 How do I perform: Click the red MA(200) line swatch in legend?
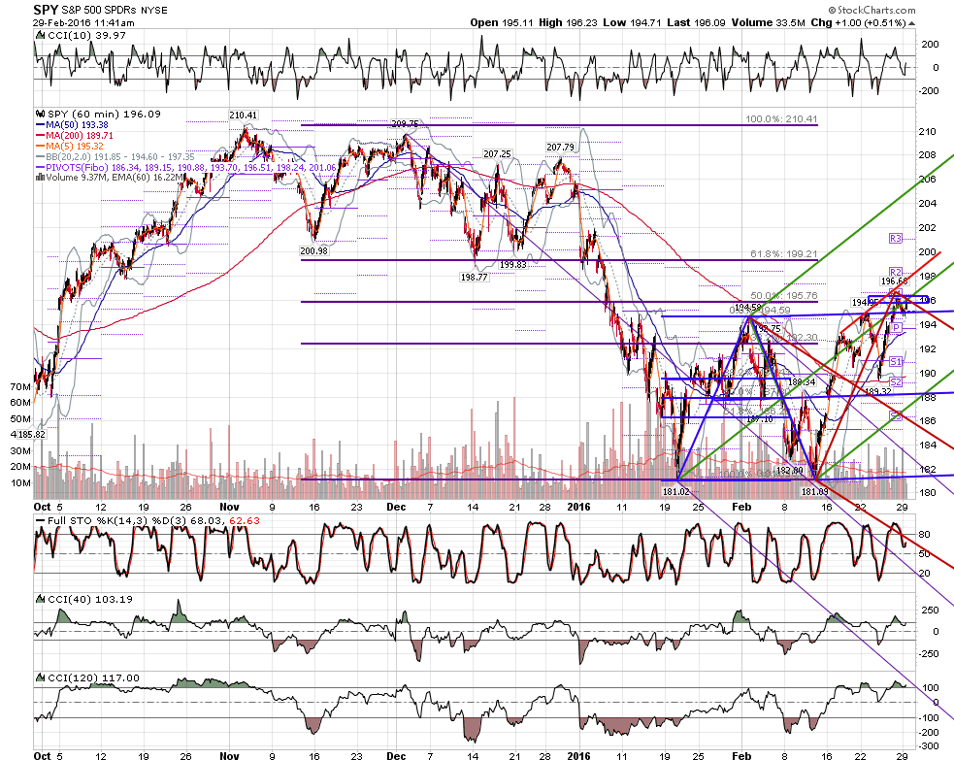pos(41,136)
